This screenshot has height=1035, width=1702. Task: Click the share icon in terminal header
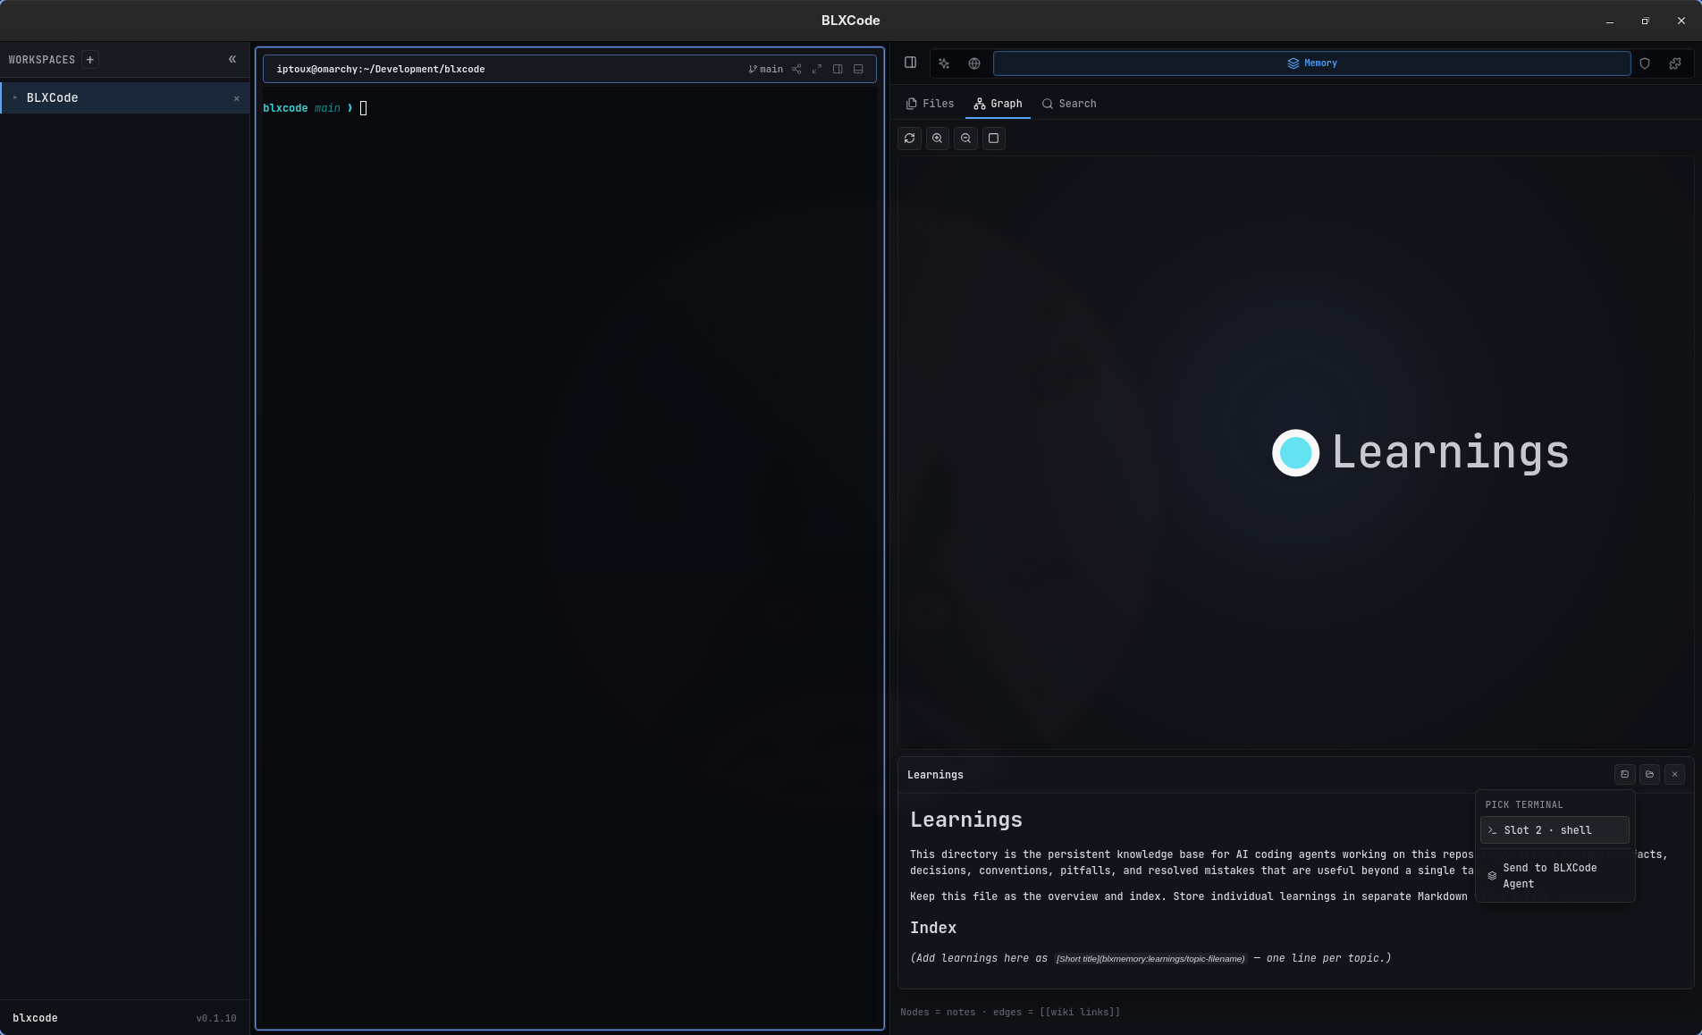796,69
